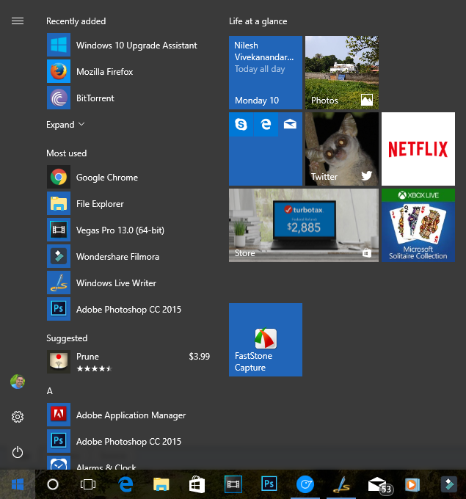
Task: Click the Life at a glance group title
Action: [258, 21]
